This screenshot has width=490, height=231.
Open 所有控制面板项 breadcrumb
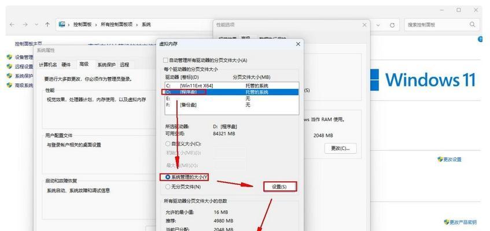(x=116, y=24)
